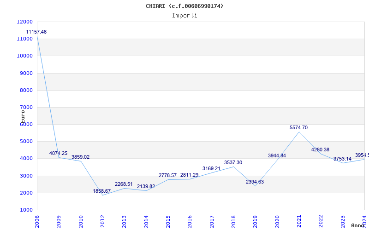The image size is (369, 230).
Task: Click y-axis tick label 11000
Action: tap(25, 39)
